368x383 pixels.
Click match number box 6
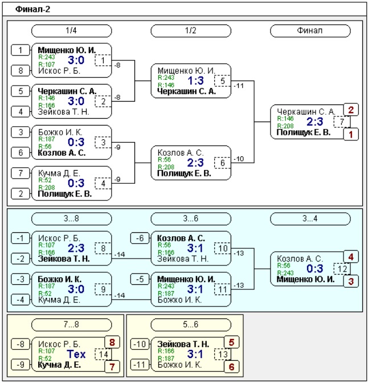[223, 163]
